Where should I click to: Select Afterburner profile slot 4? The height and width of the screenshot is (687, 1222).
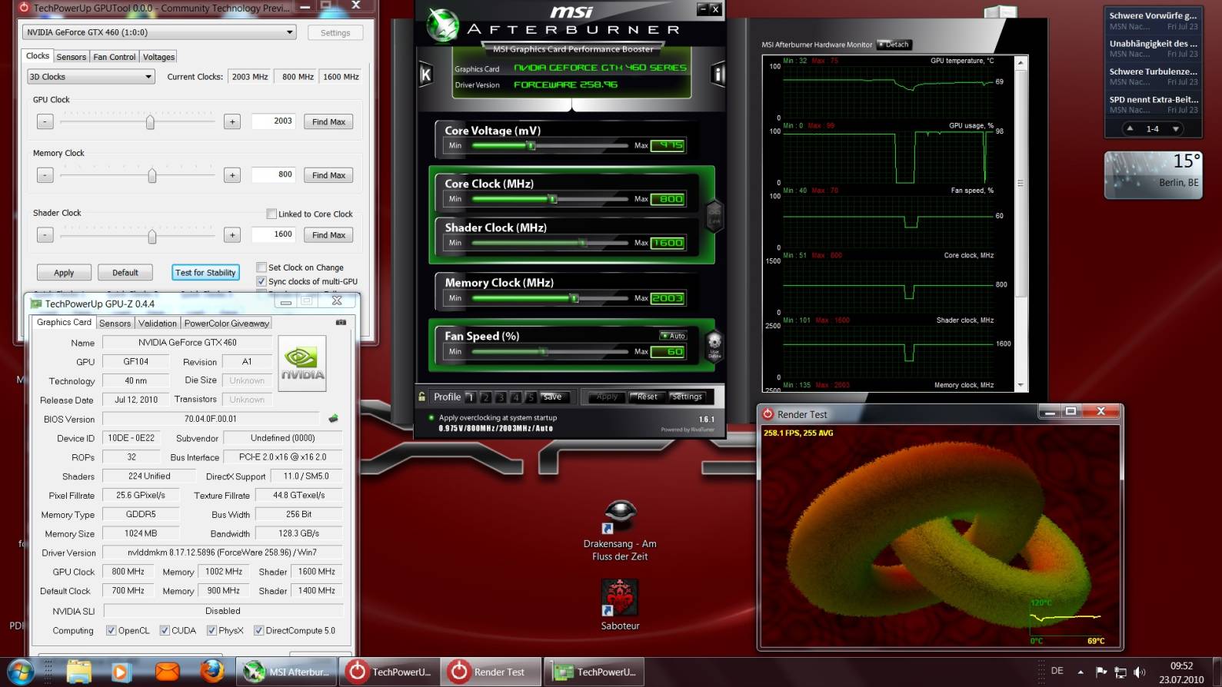pos(515,397)
